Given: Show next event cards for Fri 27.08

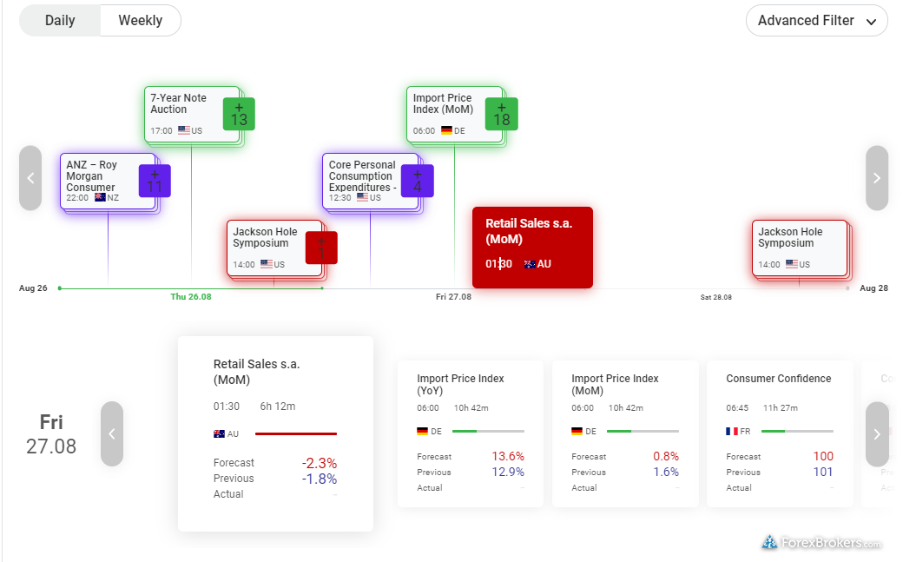Looking at the screenshot, I should pyautogui.click(x=877, y=434).
